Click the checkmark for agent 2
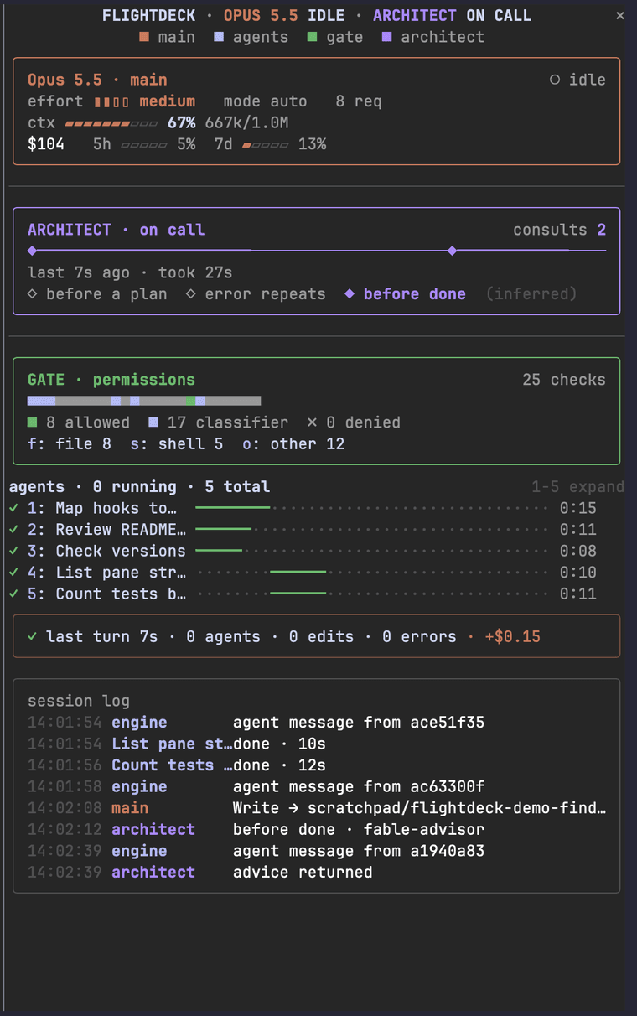 point(13,530)
